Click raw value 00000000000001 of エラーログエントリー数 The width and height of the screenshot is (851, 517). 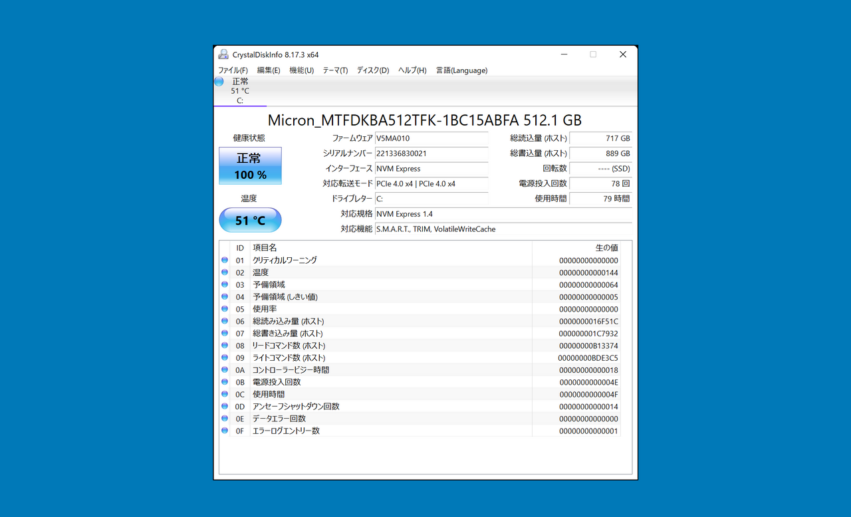pyautogui.click(x=589, y=431)
